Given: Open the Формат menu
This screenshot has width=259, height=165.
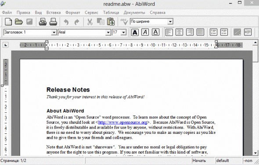Looking at the screenshot, I should click(73, 13).
